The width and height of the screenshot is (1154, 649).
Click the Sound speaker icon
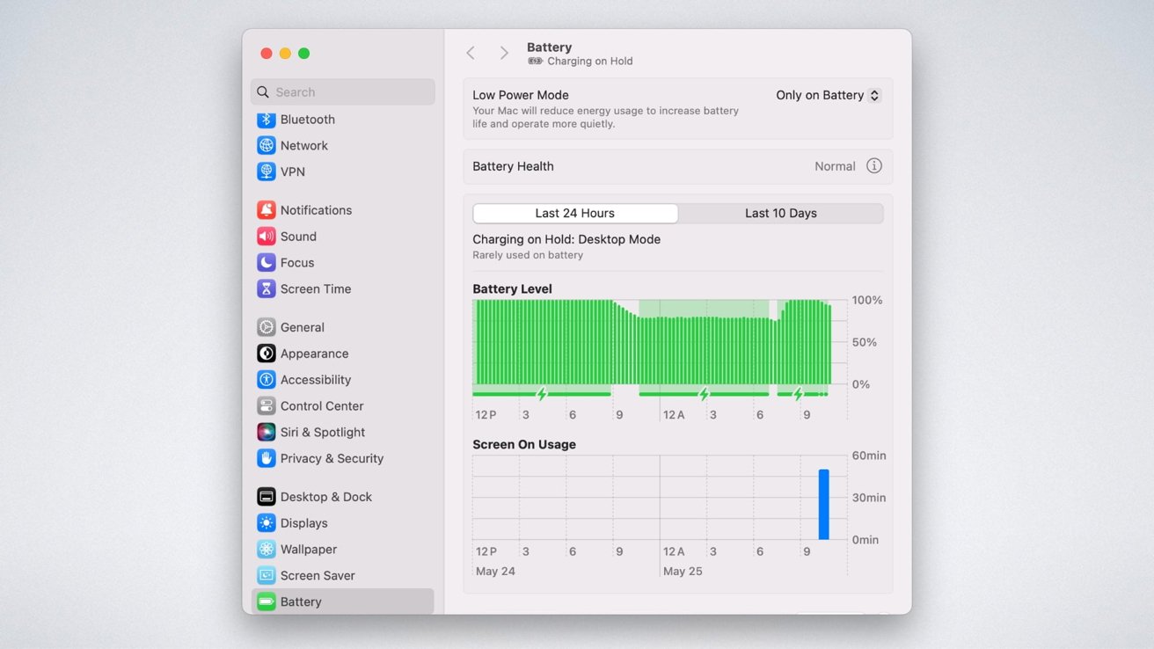point(267,237)
